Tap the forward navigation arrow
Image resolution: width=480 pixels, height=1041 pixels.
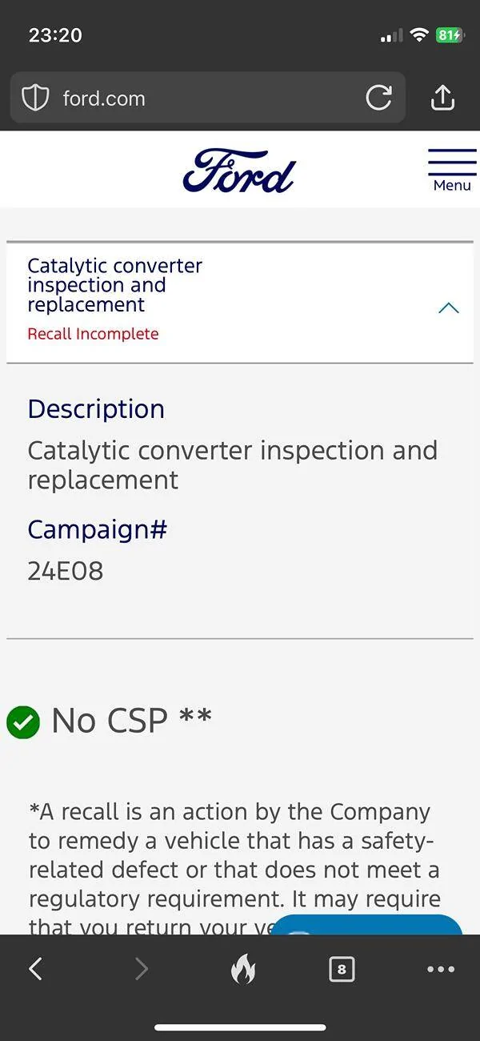pyautogui.click(x=142, y=969)
